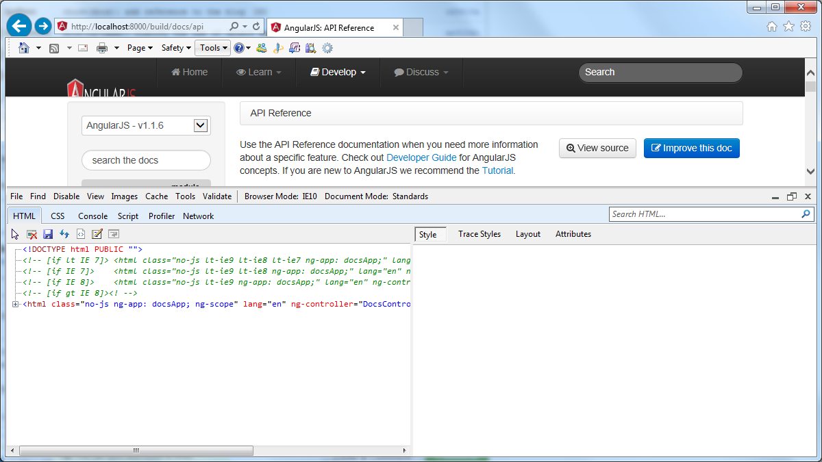
Task: Click the RSS feeds icon
Action: tap(54, 48)
